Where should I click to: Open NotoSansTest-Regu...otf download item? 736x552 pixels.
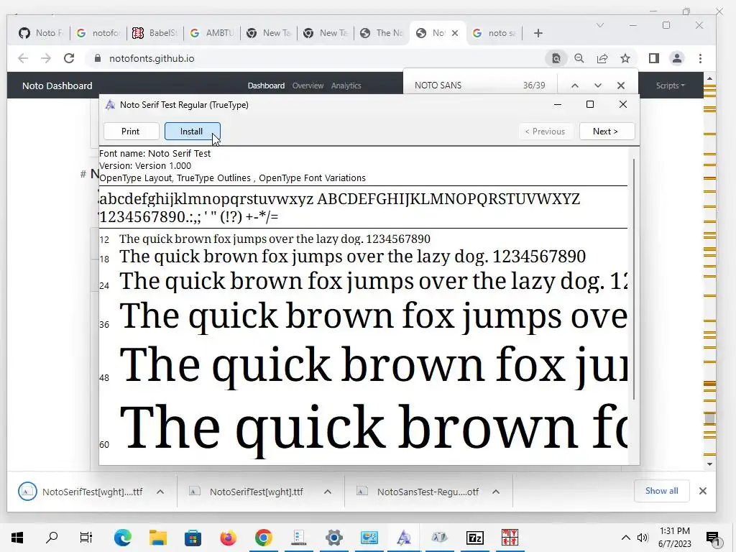coord(418,492)
